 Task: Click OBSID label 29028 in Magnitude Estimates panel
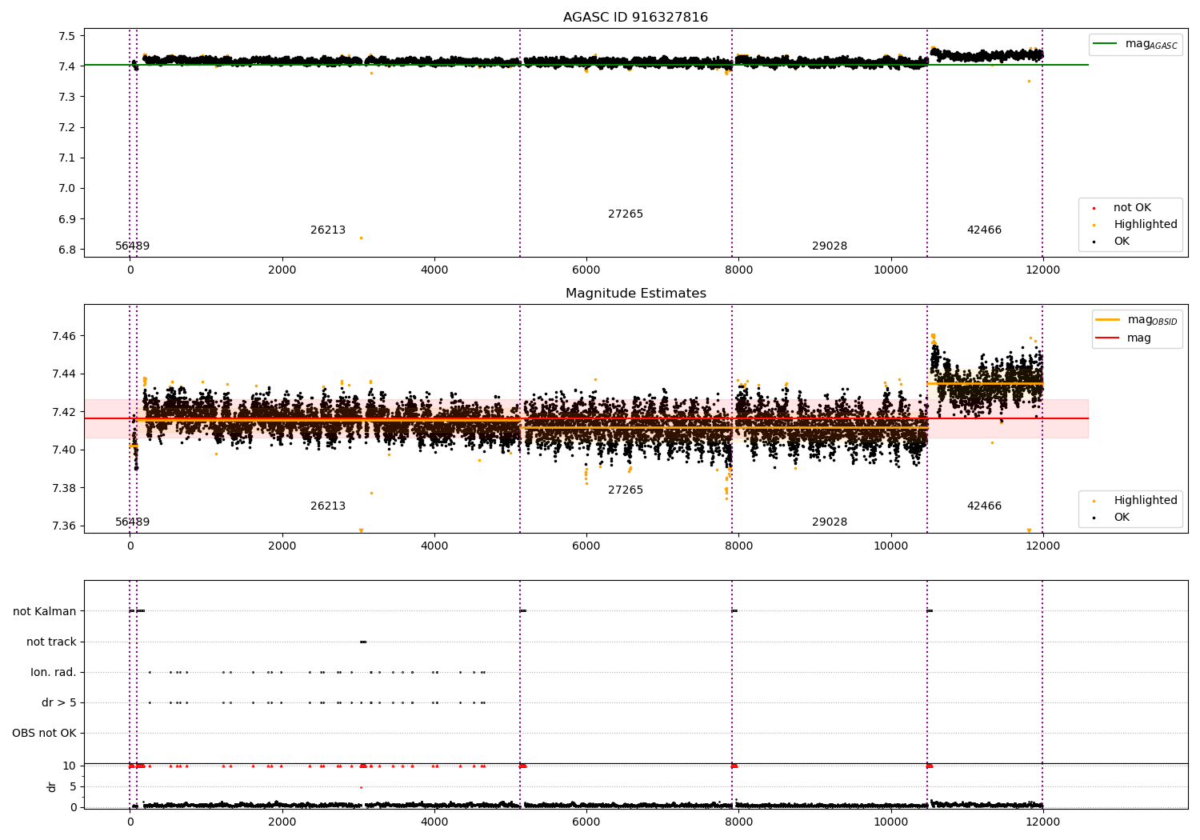(830, 522)
